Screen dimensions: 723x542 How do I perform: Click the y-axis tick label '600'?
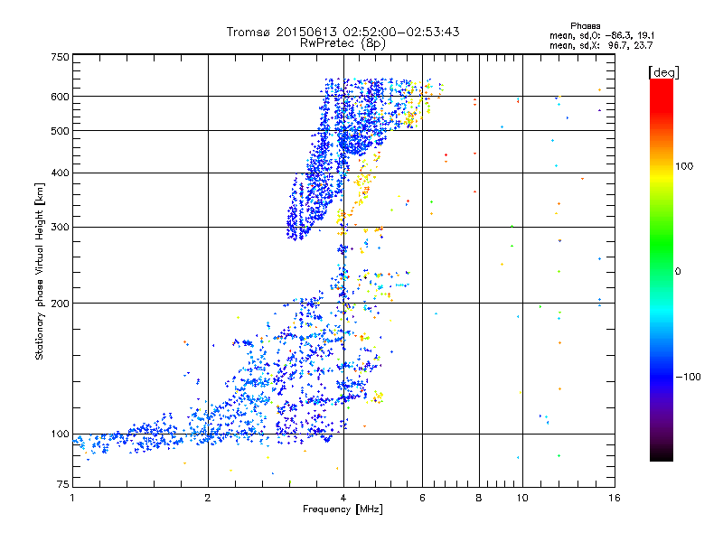click(x=60, y=97)
